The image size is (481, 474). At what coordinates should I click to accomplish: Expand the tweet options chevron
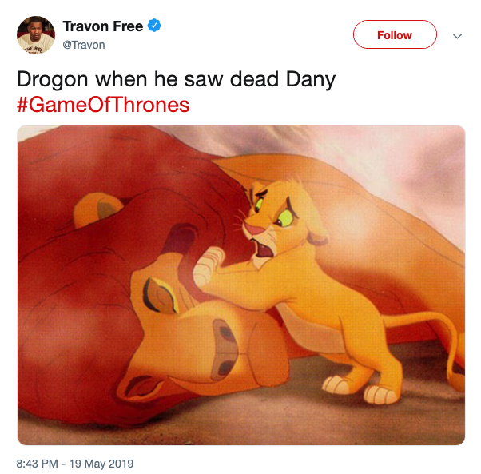(x=457, y=36)
